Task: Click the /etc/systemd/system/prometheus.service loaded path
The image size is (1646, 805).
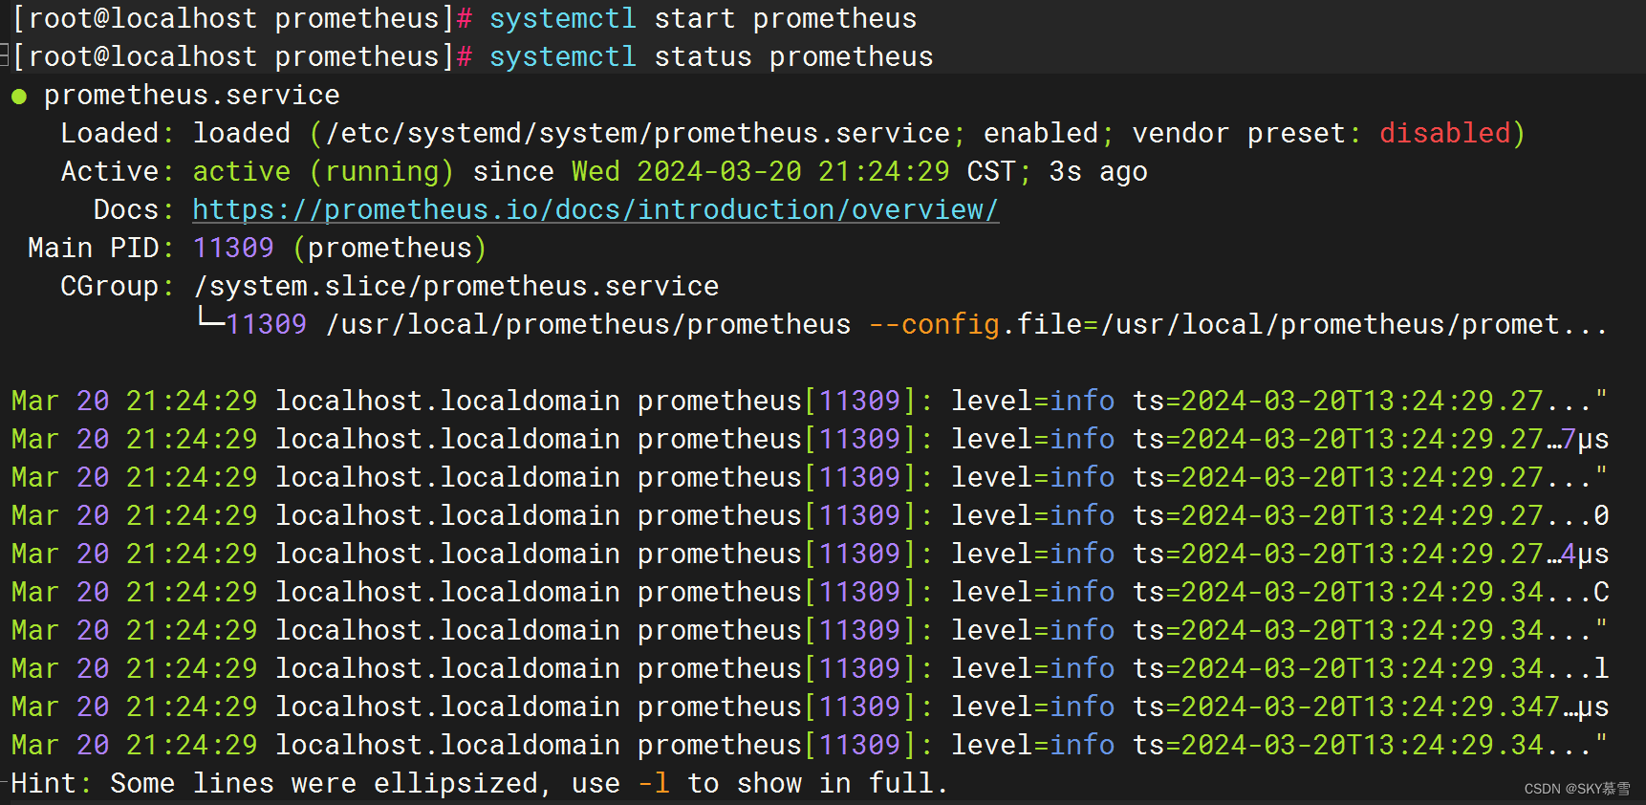Action: 639,133
